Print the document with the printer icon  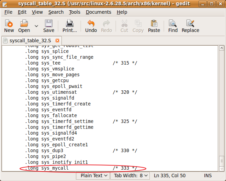[70, 26]
